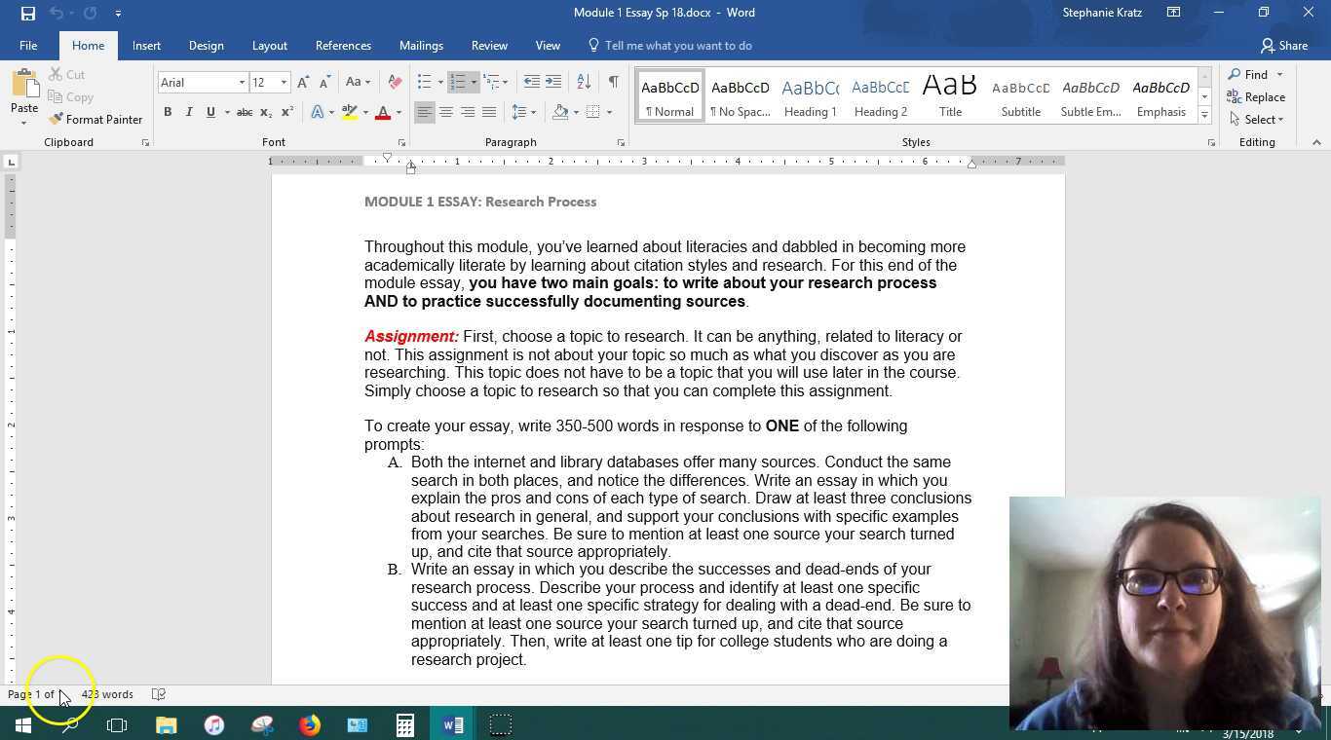
Task: Switch to the Mailings ribbon tab
Action: click(x=421, y=45)
